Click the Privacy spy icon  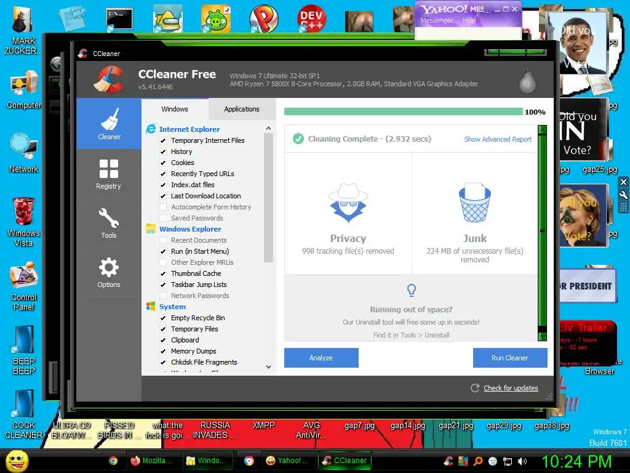coord(348,203)
